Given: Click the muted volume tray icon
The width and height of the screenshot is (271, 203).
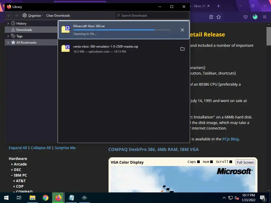Looking at the screenshot, I should coord(237,198).
